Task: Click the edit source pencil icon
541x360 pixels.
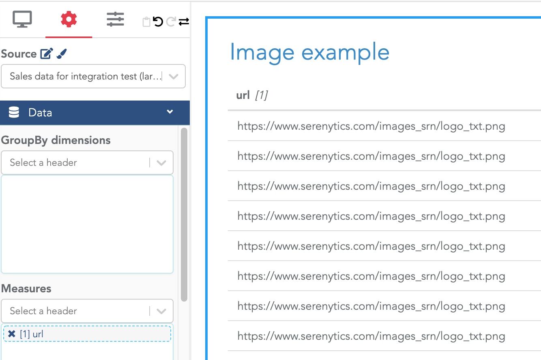Action: (x=47, y=54)
